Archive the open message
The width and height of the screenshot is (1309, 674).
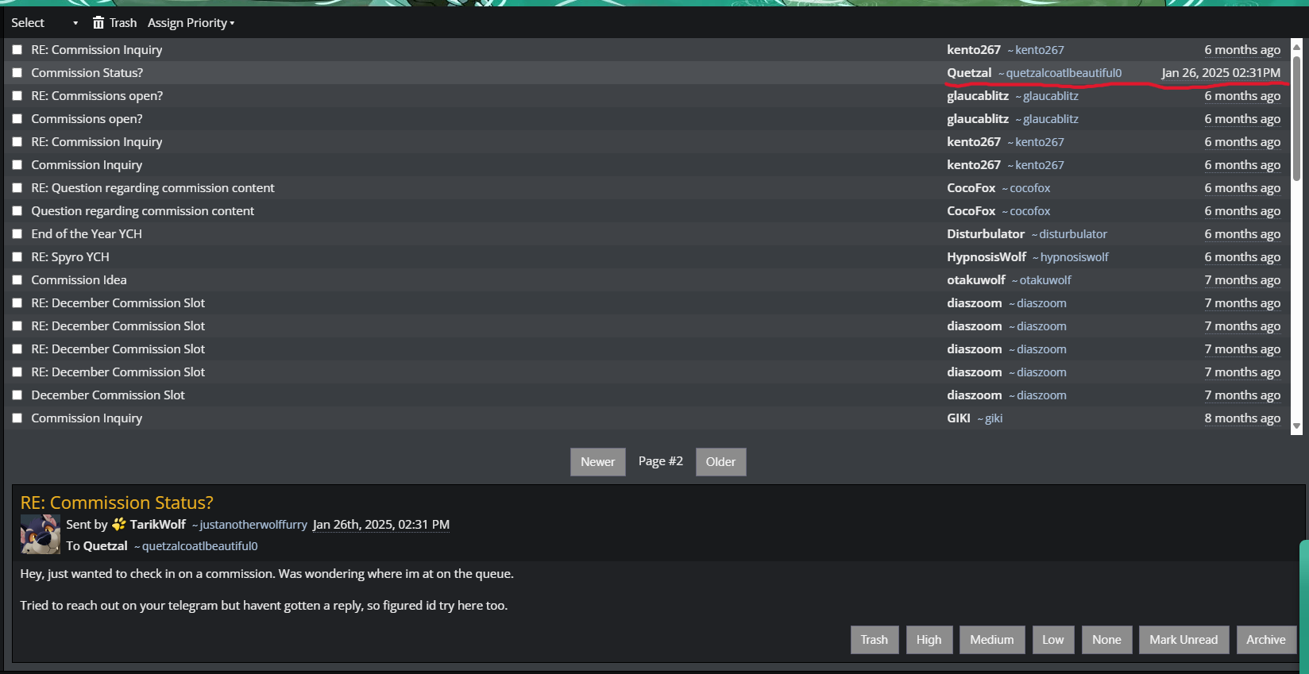[1265, 640]
